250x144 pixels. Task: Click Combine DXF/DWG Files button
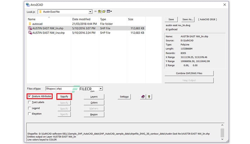pyautogui.click(x=189, y=73)
